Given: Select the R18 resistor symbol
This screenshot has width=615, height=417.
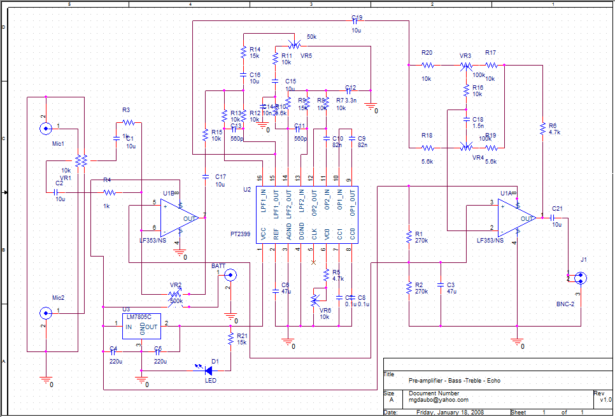Looking at the screenshot, I should [x=428, y=148].
